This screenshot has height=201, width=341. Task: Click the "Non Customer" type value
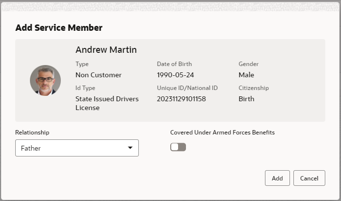coord(98,75)
